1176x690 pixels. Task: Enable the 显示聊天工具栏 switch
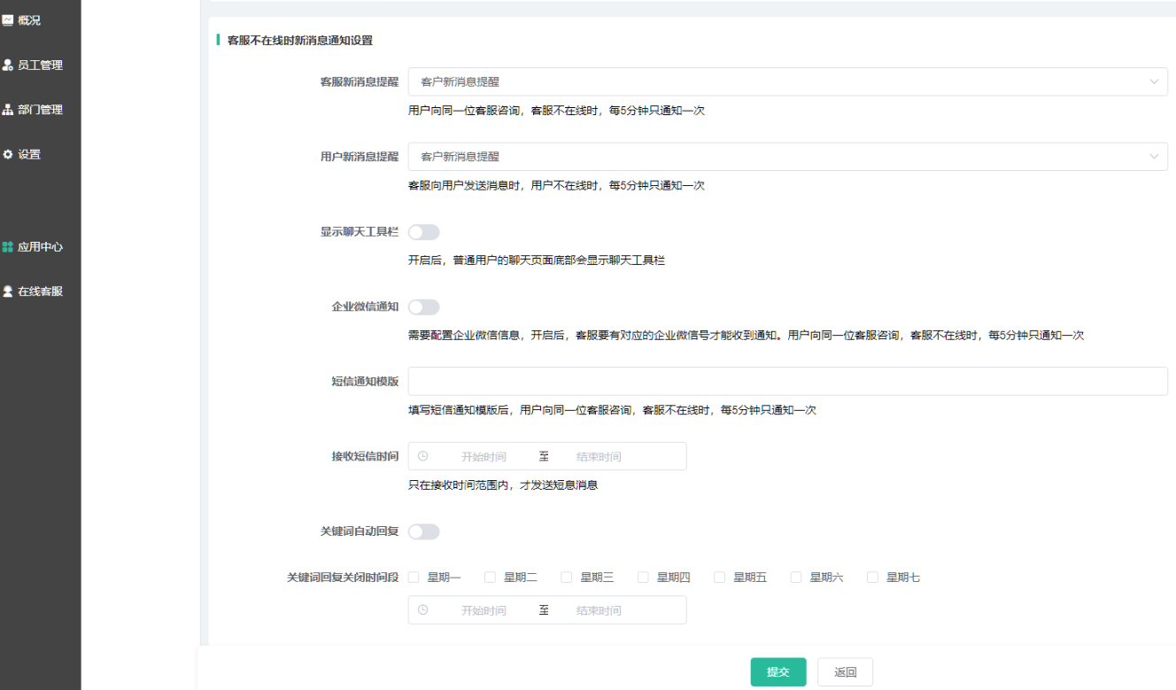click(423, 232)
